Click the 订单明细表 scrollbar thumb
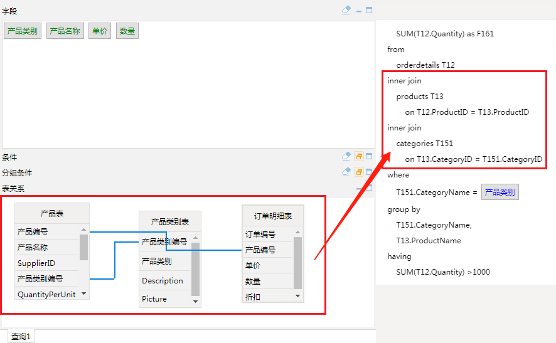556x343 pixels. 297,263
